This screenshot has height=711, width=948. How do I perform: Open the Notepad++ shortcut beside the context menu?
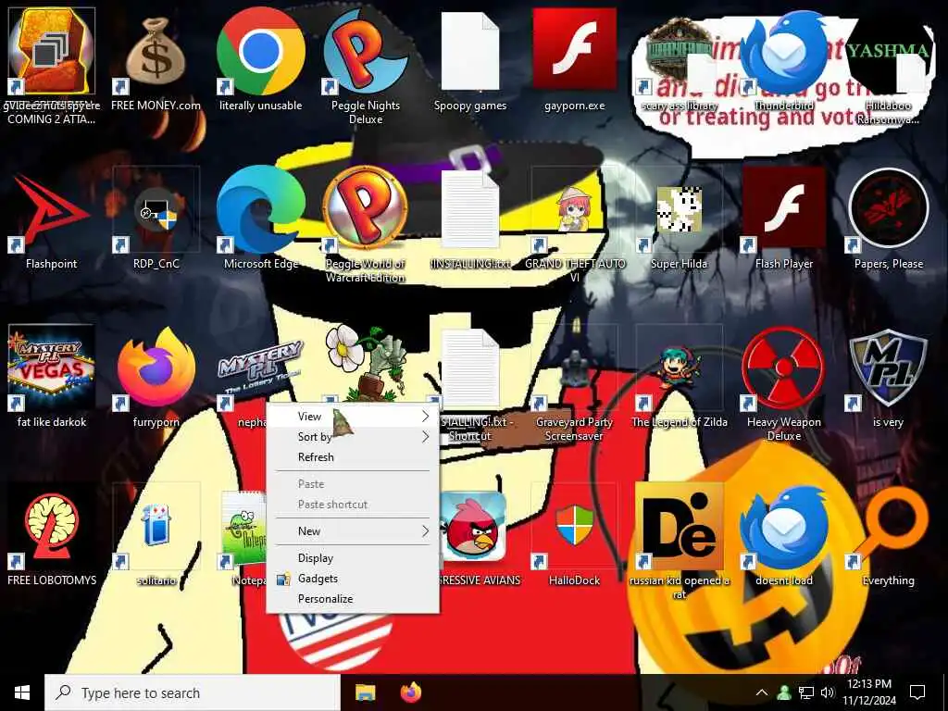[x=243, y=530]
